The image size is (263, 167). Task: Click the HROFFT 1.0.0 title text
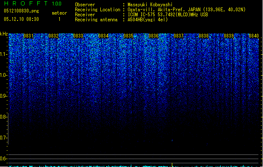33,3
